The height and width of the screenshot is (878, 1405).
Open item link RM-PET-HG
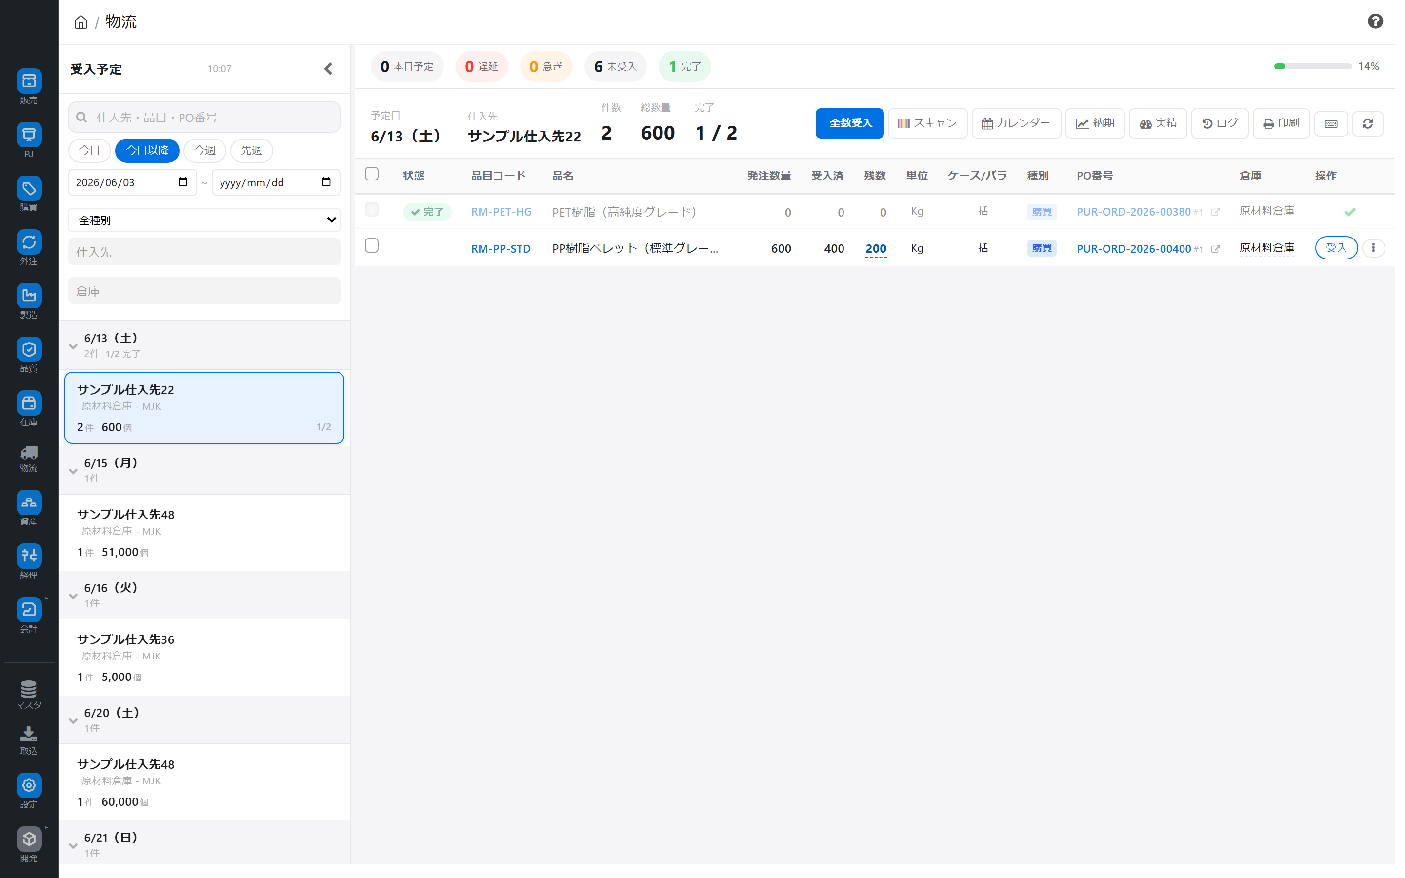click(x=501, y=212)
